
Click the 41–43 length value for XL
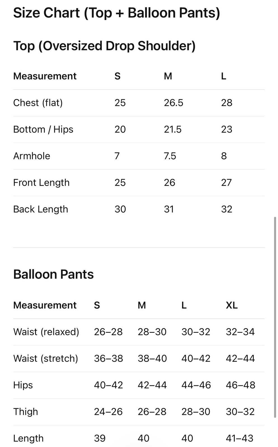[239, 438]
